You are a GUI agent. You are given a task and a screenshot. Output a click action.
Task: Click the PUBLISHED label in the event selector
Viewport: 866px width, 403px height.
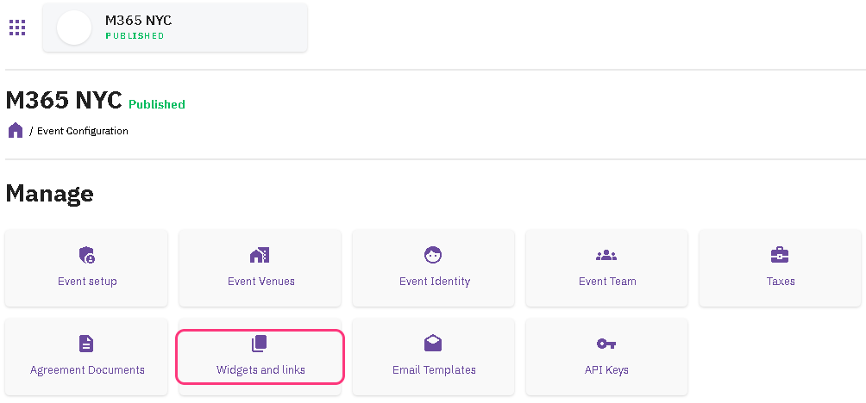(135, 36)
